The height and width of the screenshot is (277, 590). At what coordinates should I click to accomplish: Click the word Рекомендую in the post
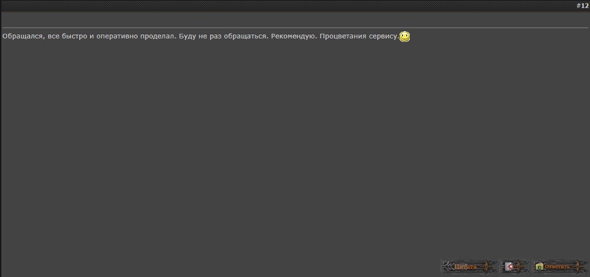pos(294,37)
